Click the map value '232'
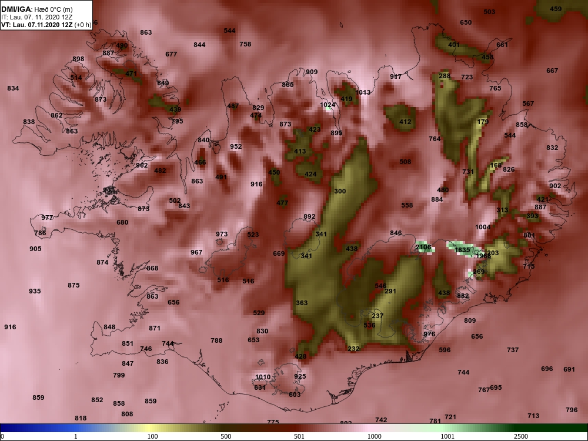This screenshot has height=441, width=588. click(x=353, y=348)
